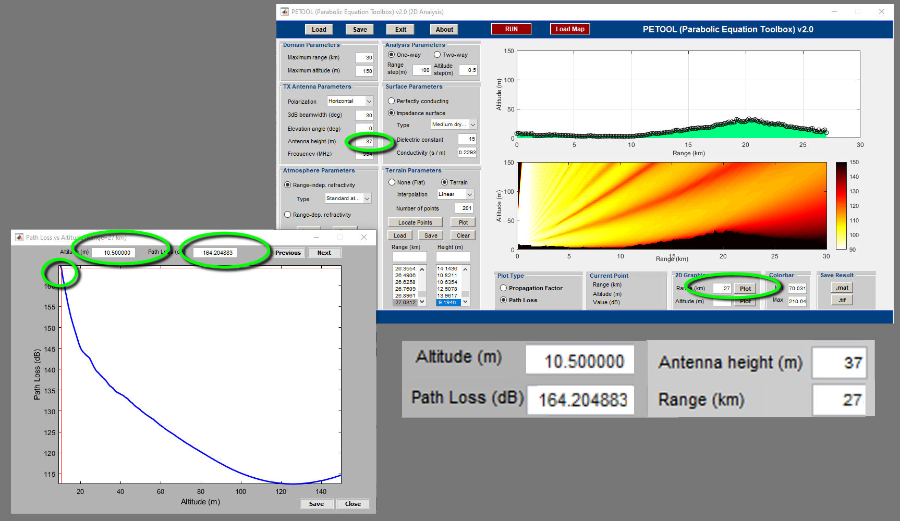Clear the terrain points
Screen dimensions: 900x521
(x=463, y=235)
